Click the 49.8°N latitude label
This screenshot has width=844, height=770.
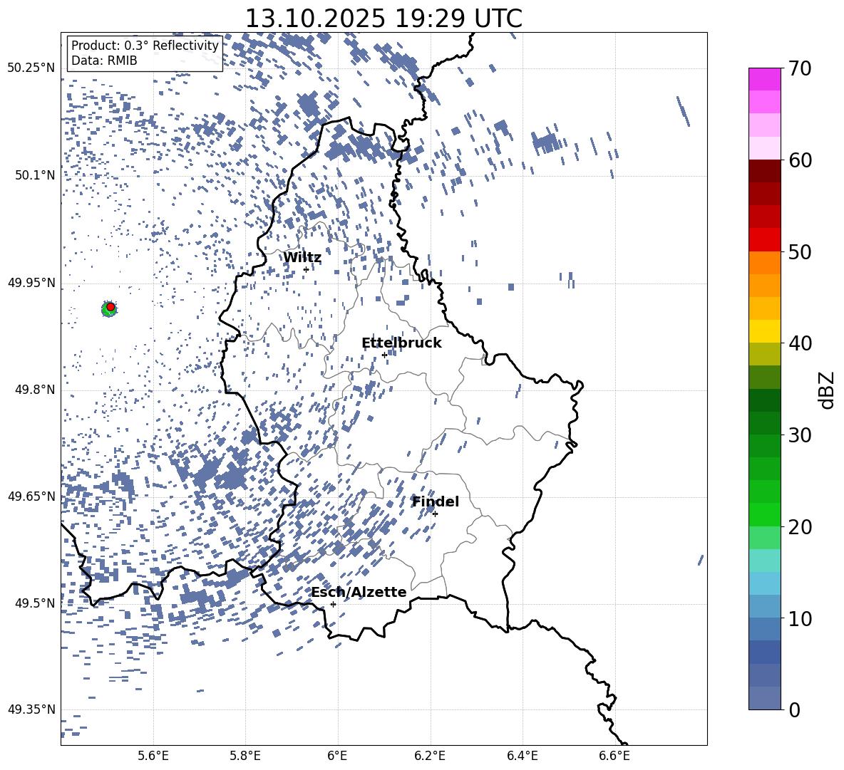(34, 390)
